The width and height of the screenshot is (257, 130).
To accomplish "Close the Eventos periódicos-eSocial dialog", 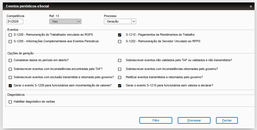I will 251,6.
